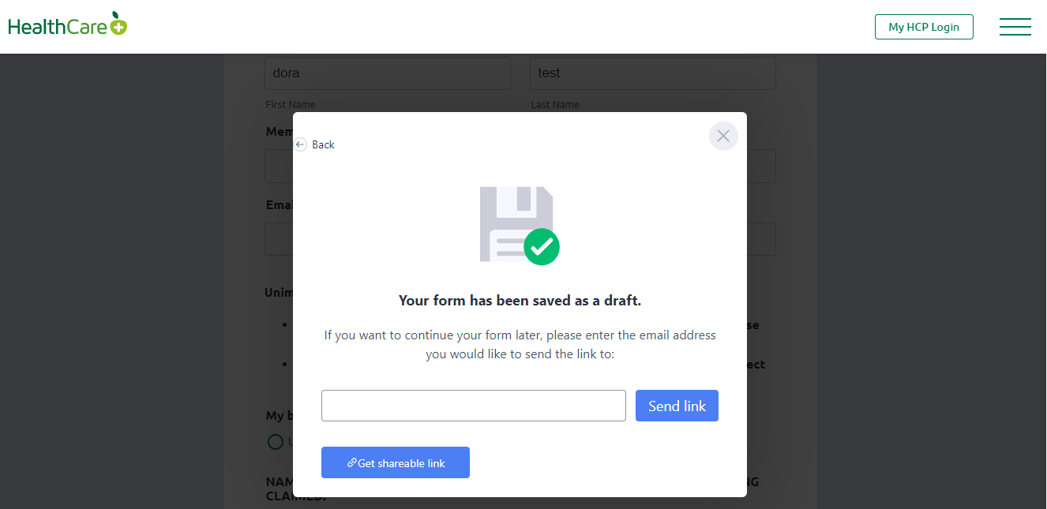This screenshot has width=1047, height=509.
Task: Click the chain link icon on shareable button
Action: coord(352,462)
